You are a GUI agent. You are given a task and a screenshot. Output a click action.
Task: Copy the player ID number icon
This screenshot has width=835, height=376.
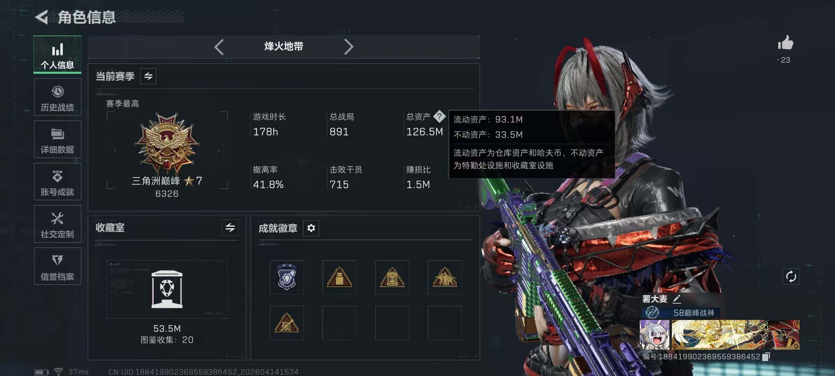766,357
